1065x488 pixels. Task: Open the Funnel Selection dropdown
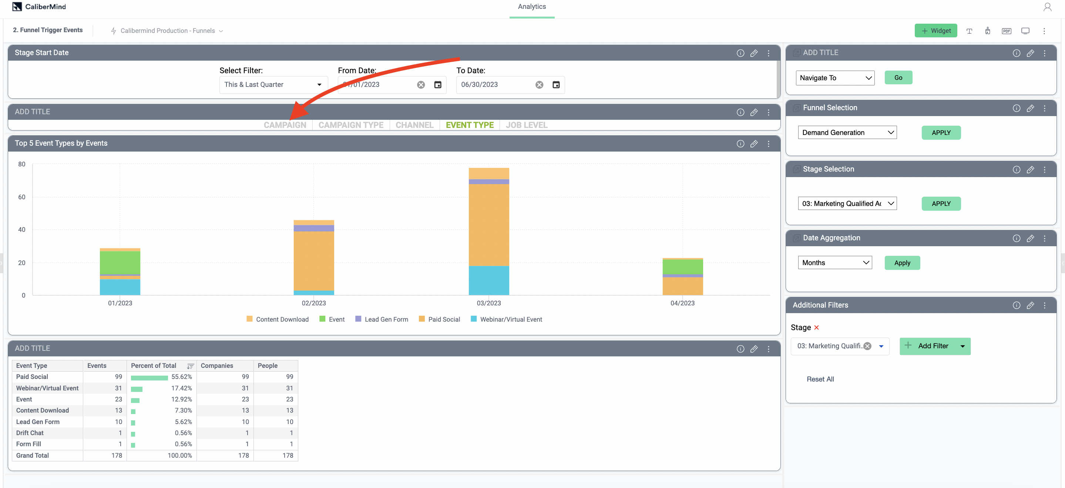[x=847, y=132]
